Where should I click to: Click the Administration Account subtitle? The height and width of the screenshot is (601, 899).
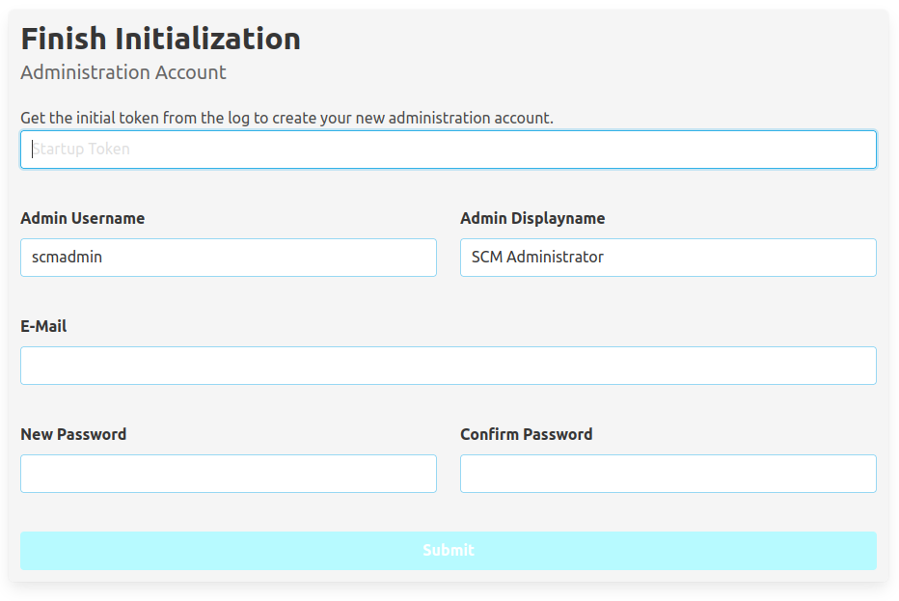123,72
